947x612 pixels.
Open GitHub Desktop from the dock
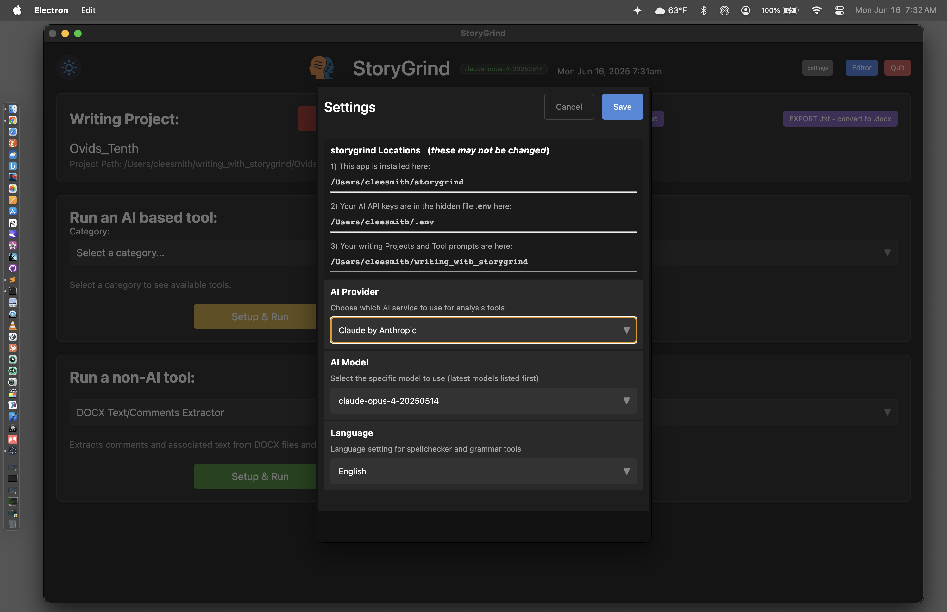pyautogui.click(x=13, y=269)
